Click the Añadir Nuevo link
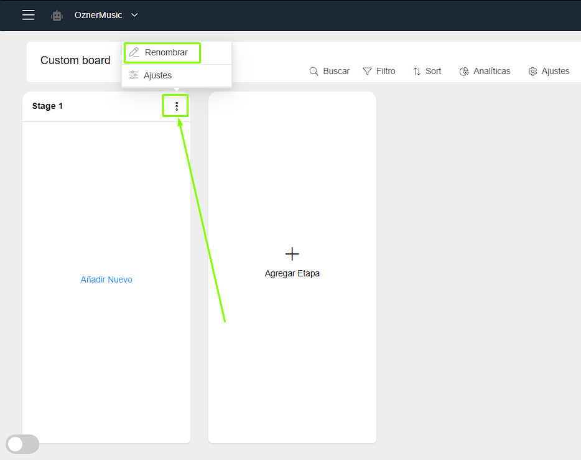Viewport: 581px width, 460px height. [x=106, y=279]
